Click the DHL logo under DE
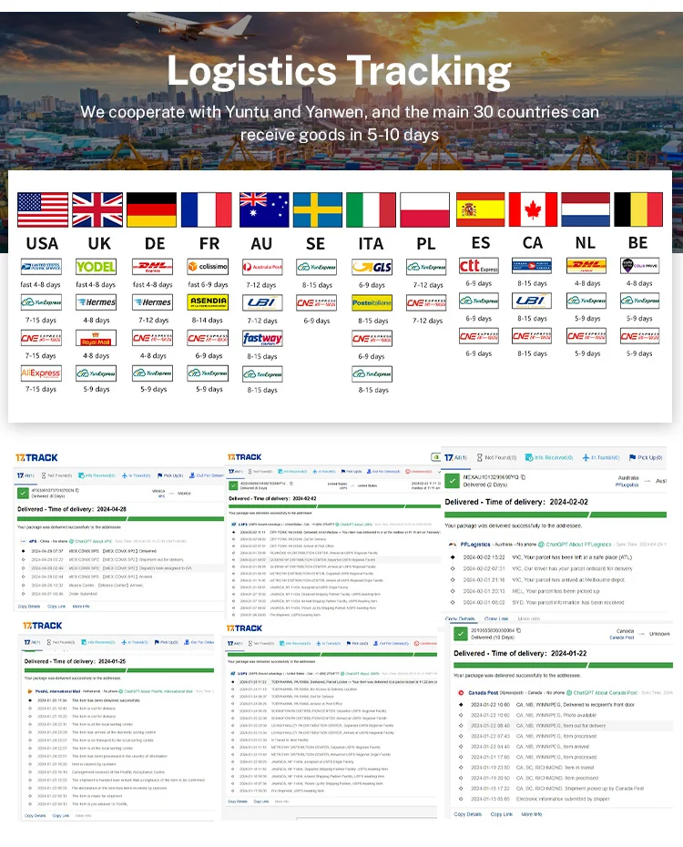 152,267
